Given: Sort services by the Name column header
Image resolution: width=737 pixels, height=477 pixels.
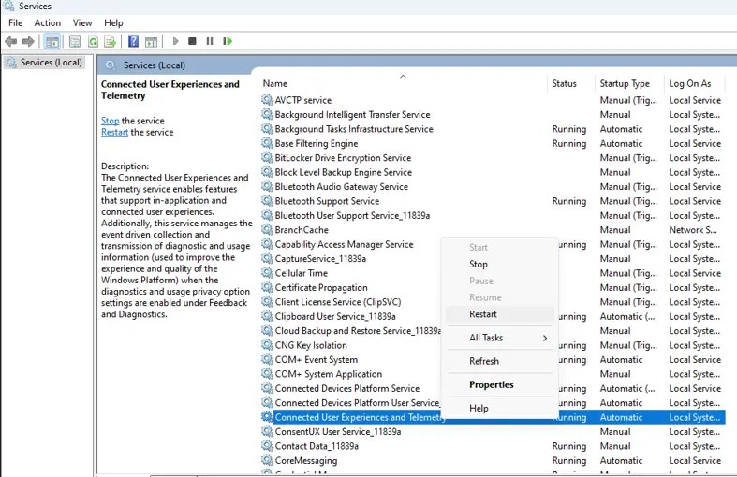Looking at the screenshot, I should coord(275,83).
